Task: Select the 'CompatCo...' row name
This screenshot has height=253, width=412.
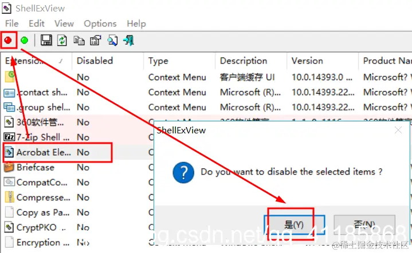Action: [42, 182]
